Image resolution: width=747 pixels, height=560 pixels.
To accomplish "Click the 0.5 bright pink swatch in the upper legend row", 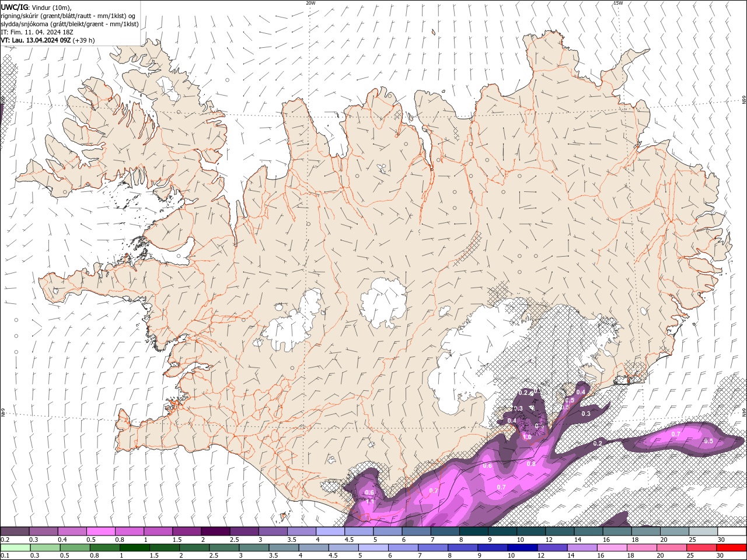I will (x=100, y=531).
